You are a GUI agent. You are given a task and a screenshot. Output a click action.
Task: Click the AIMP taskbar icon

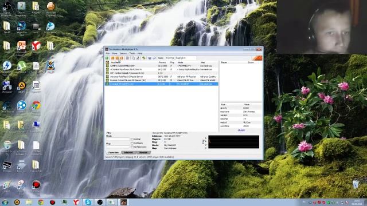point(17,202)
